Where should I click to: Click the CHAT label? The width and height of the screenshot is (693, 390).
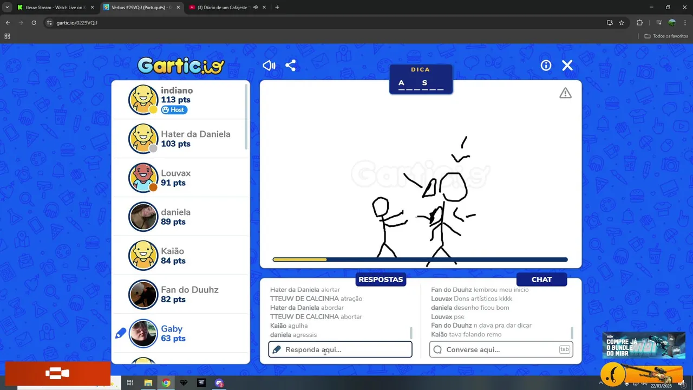point(541,279)
